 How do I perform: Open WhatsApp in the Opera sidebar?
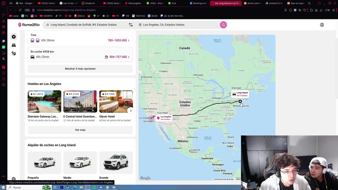[x=3, y=47]
